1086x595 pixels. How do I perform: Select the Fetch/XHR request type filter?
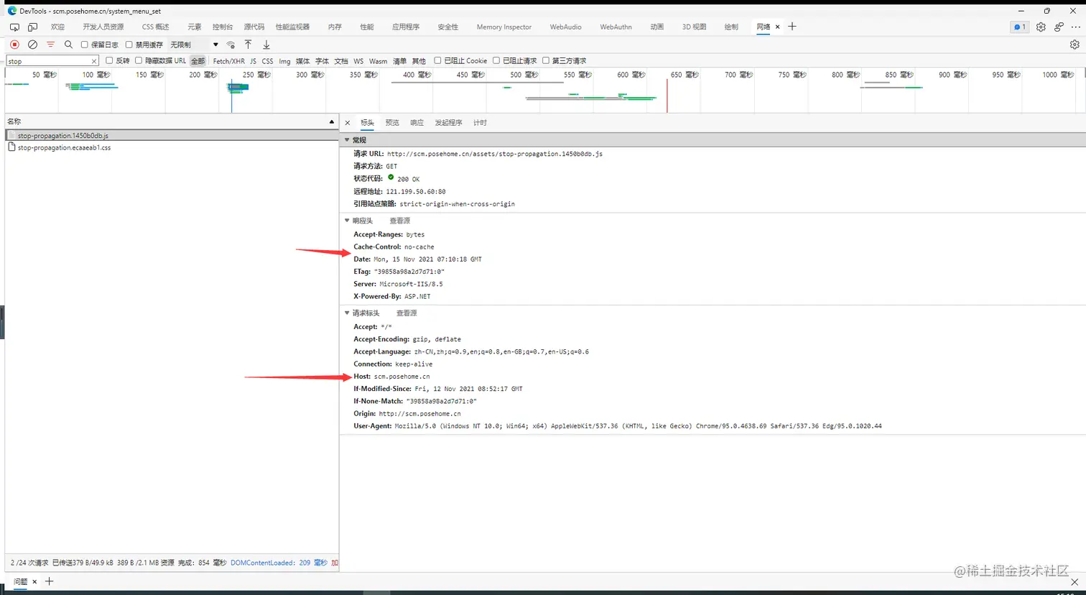click(x=228, y=61)
